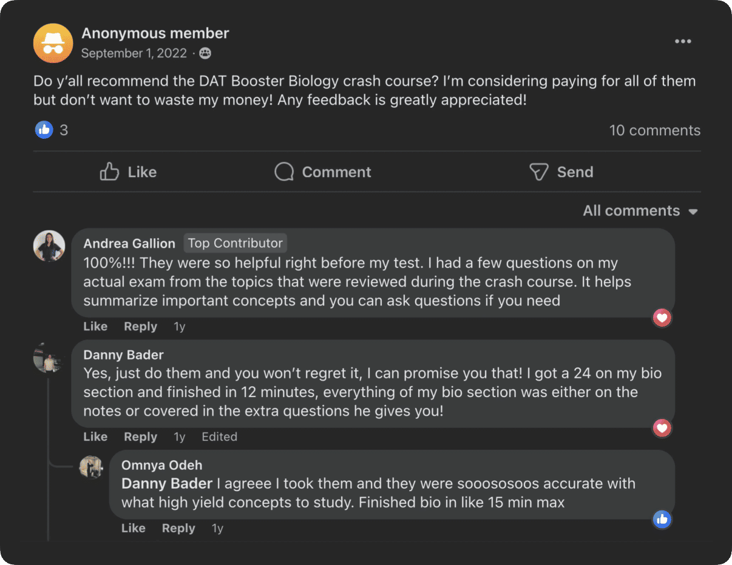Screen dimensions: 732x565
Task: Open Danny Bader's profile by clicking his name
Action: click(x=123, y=355)
